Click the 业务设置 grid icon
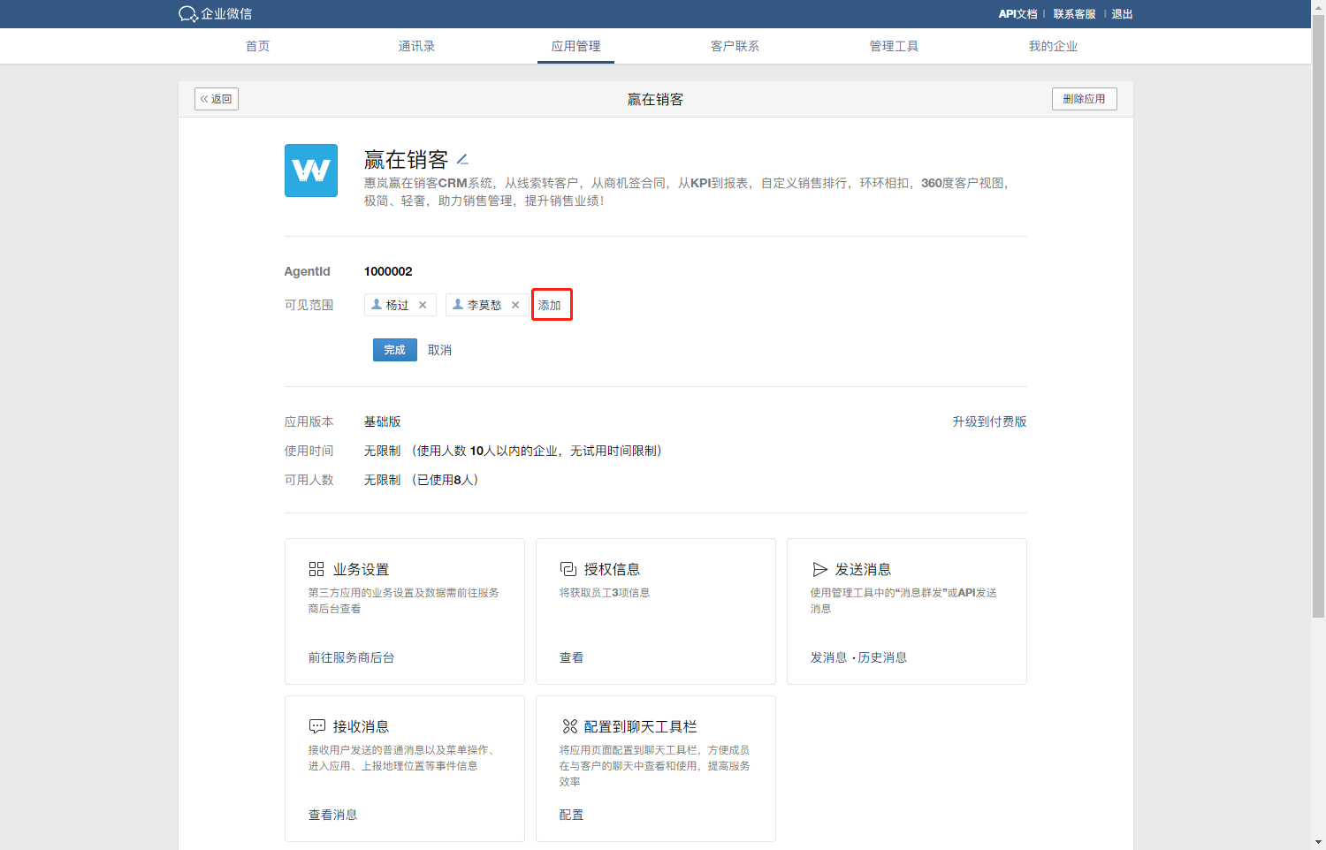 coord(316,569)
